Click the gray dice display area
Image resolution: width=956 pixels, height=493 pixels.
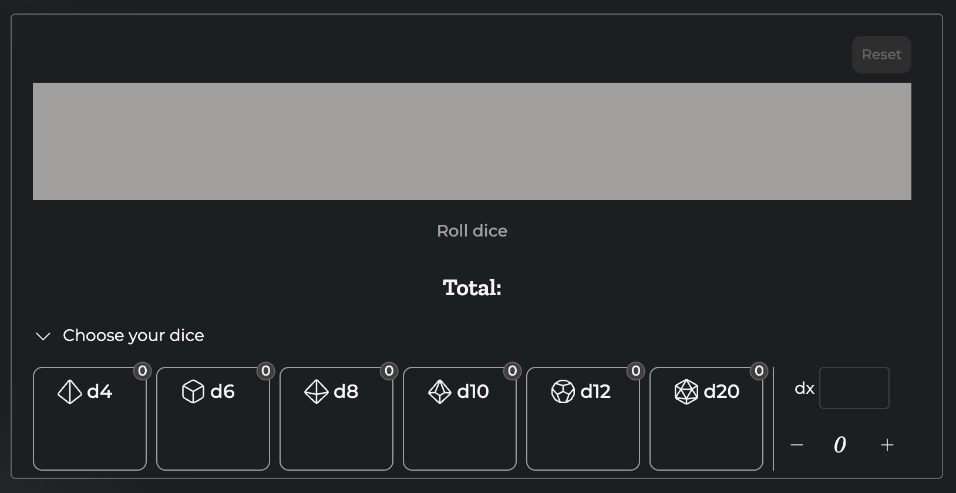pos(472,141)
